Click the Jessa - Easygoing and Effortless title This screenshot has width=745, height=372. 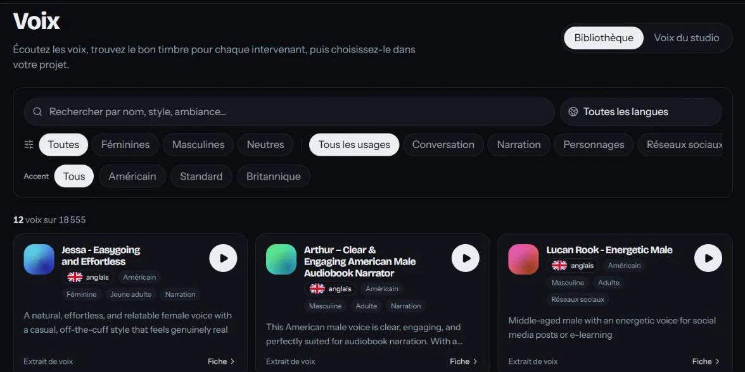click(x=101, y=256)
